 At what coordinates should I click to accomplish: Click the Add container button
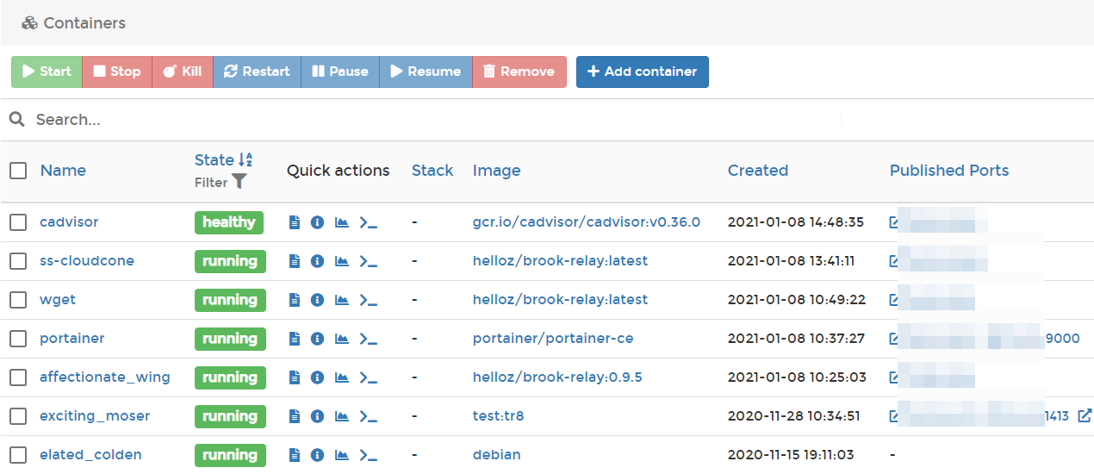(642, 72)
